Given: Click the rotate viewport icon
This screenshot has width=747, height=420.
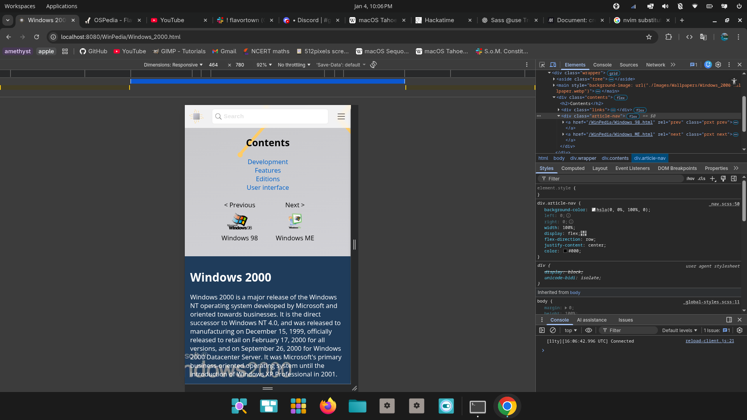Looking at the screenshot, I should tap(373, 65).
